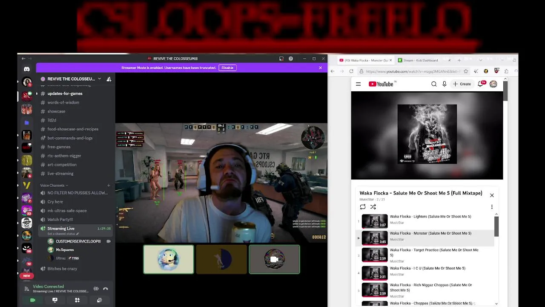Open Discord inbox icon in title bar
This screenshot has height=307, width=545.
click(x=281, y=58)
